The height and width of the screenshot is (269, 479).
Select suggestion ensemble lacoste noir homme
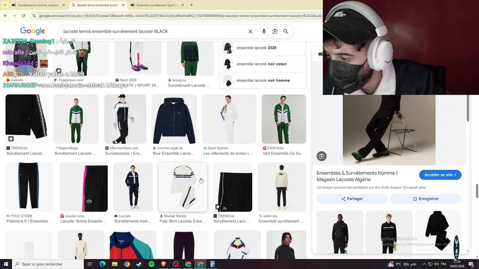pyautogui.click(x=263, y=80)
